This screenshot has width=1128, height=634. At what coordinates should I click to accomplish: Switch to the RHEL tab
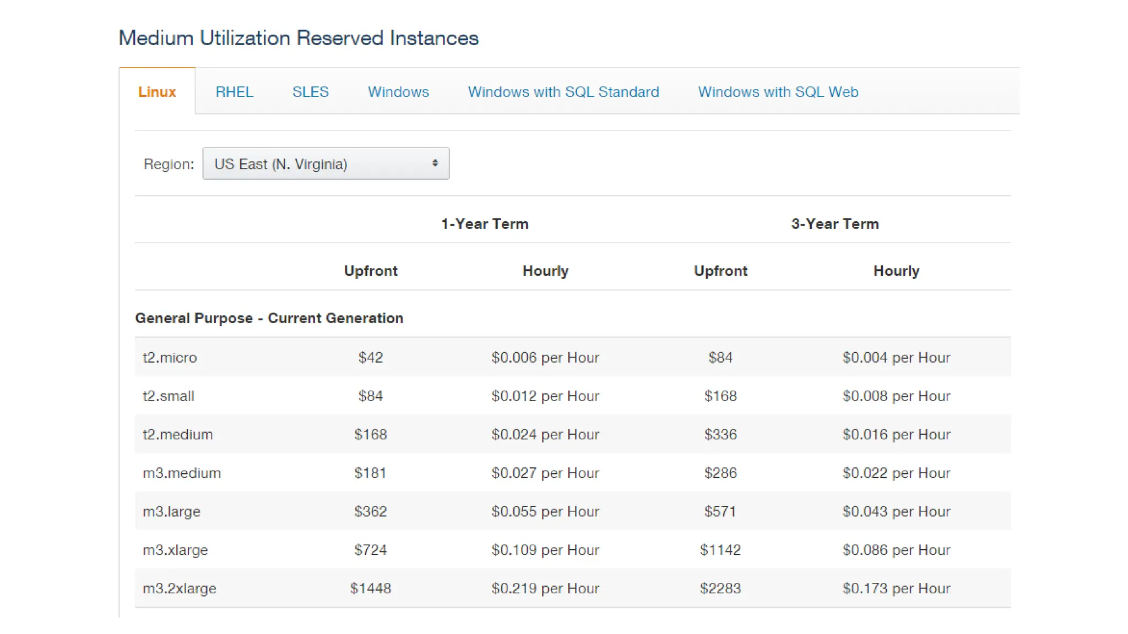pyautogui.click(x=234, y=92)
